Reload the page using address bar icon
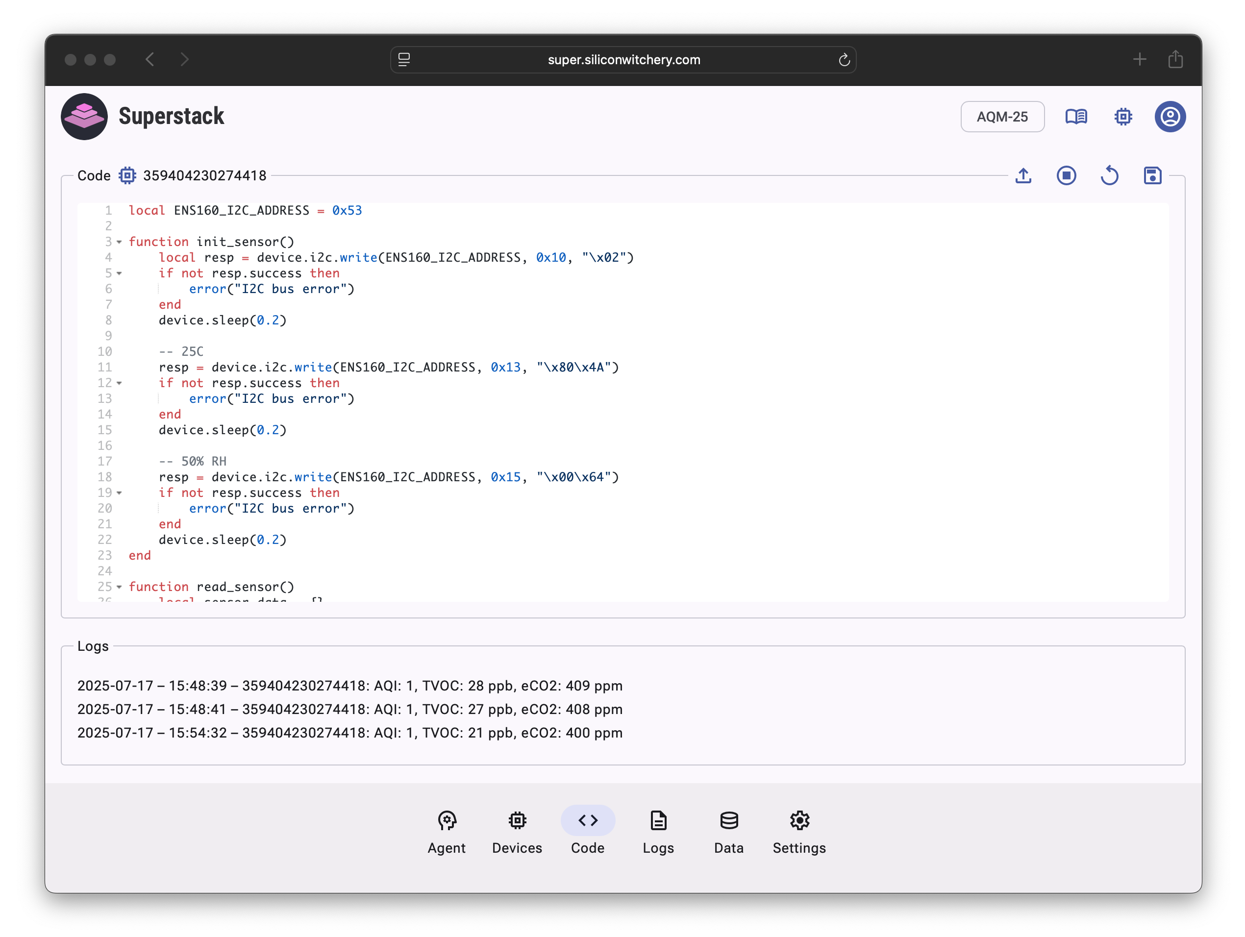This screenshot has width=1245, height=937. click(844, 60)
